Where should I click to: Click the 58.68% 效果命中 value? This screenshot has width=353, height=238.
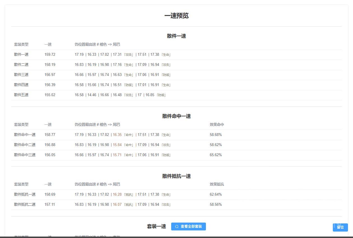pyautogui.click(x=216, y=135)
